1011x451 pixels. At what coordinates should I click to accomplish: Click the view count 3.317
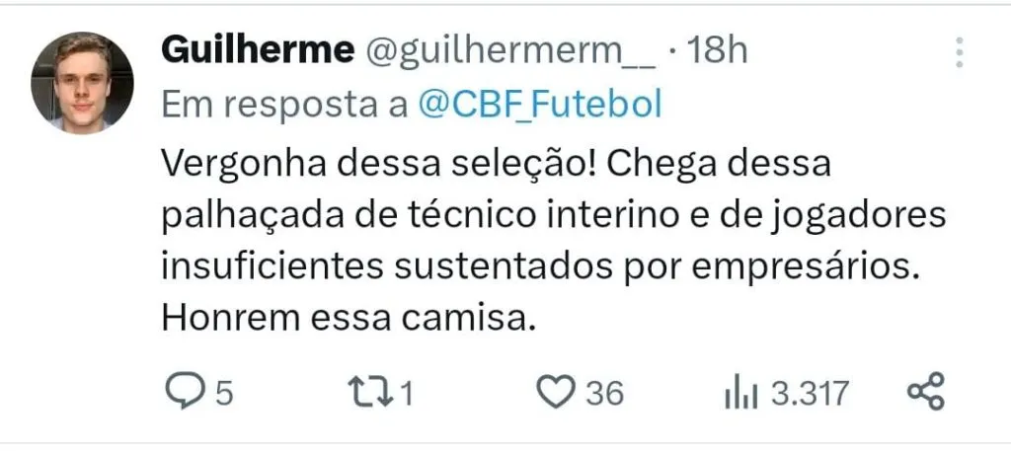click(810, 394)
